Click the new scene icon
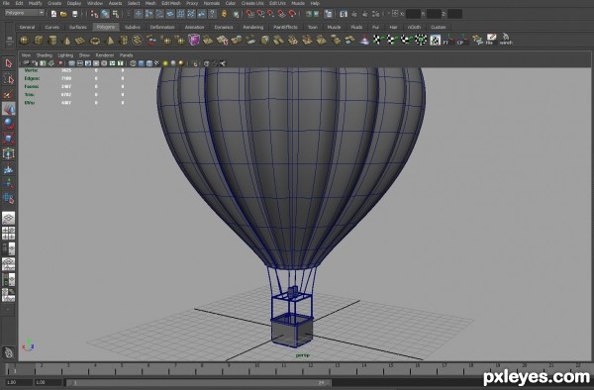594x390 pixels. click(x=53, y=14)
